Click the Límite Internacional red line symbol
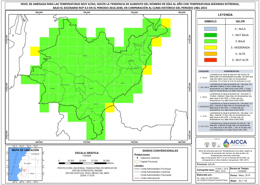 [137, 178]
